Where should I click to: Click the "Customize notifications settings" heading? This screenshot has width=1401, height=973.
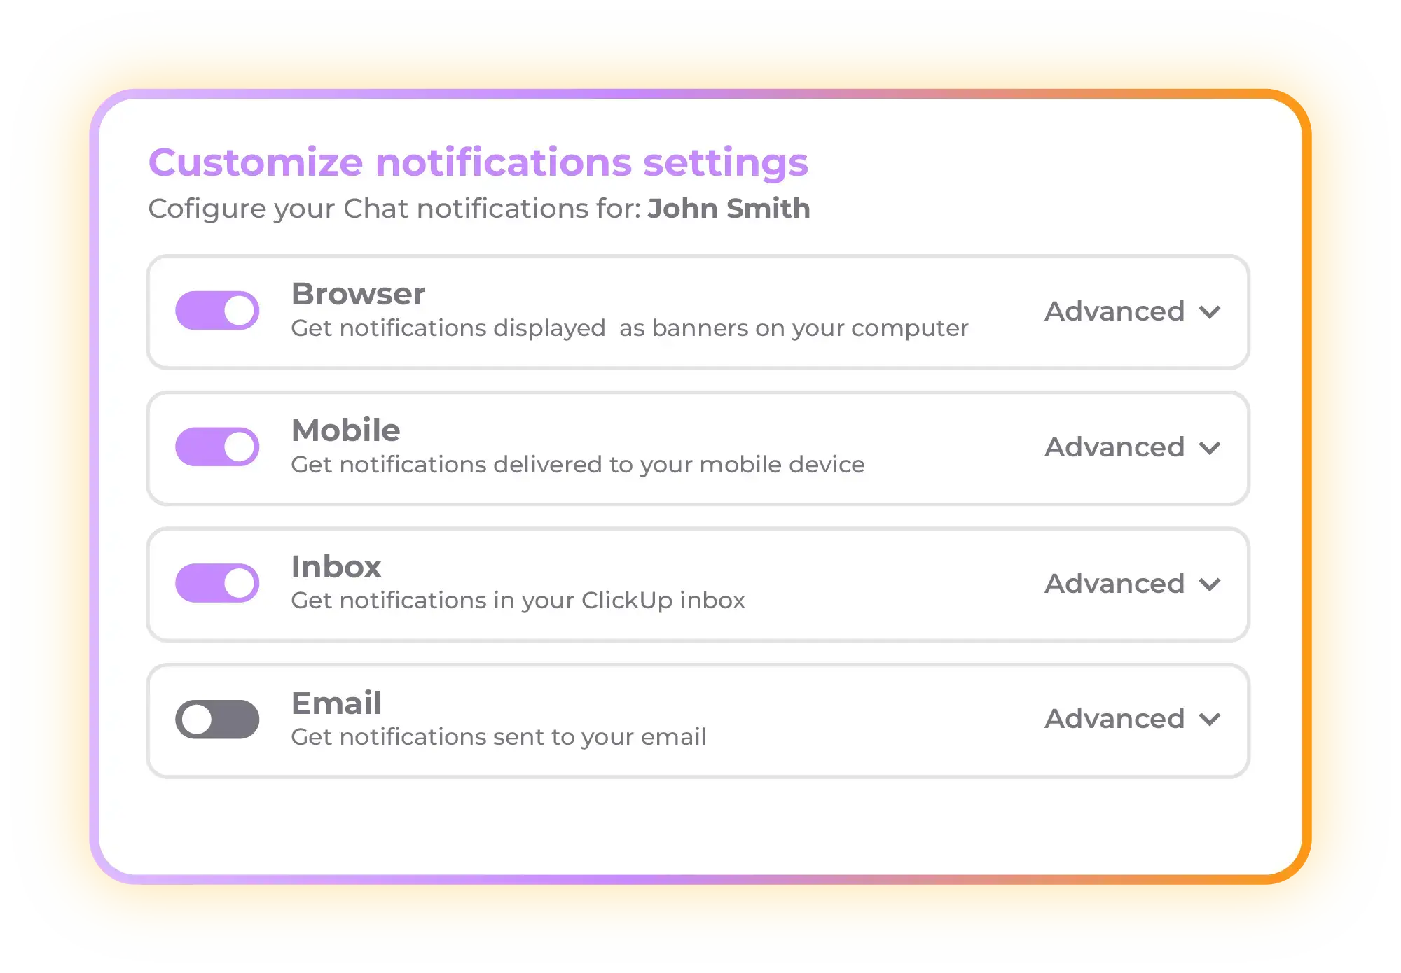pyautogui.click(x=478, y=162)
